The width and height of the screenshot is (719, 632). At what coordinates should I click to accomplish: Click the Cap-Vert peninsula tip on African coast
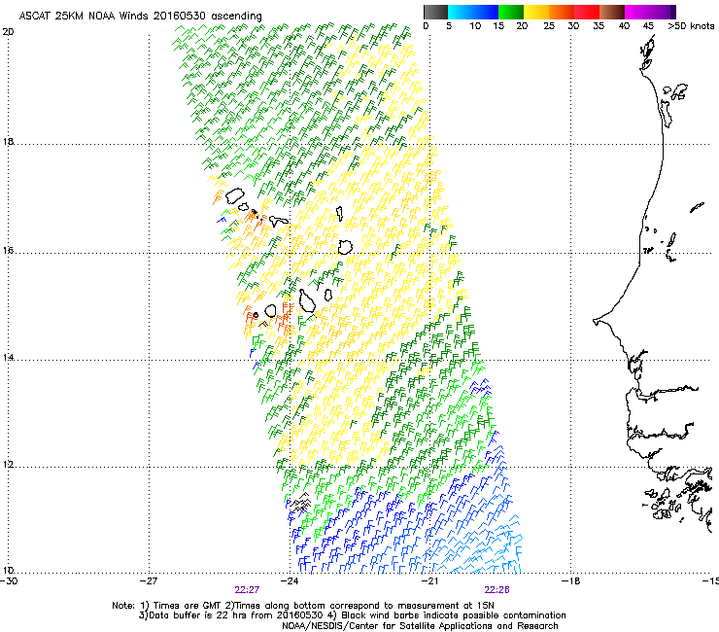(x=596, y=321)
